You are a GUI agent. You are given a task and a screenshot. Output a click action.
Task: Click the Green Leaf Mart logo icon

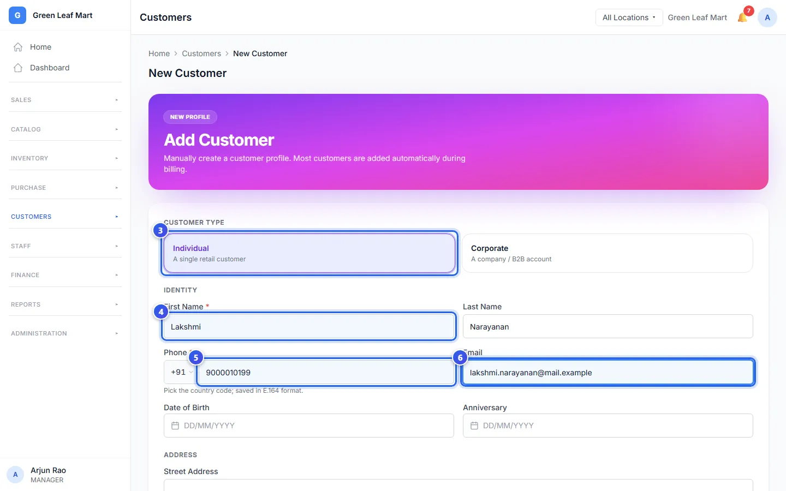tap(17, 15)
